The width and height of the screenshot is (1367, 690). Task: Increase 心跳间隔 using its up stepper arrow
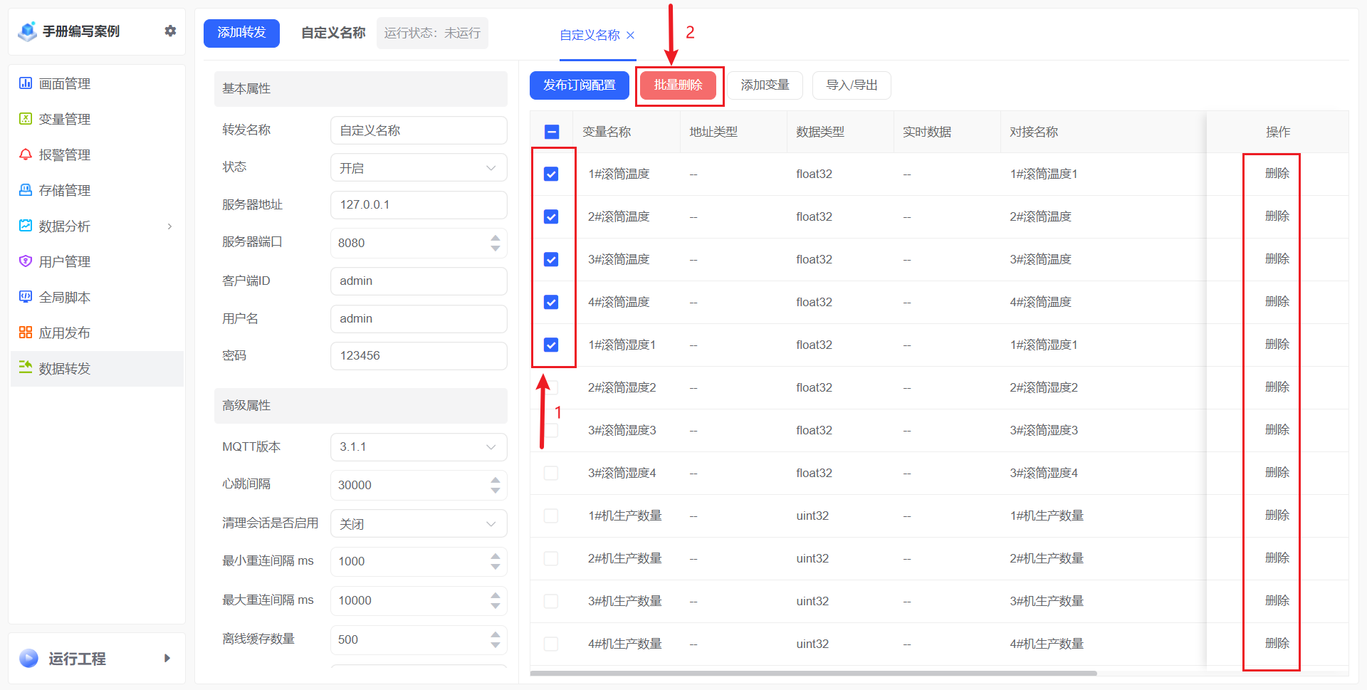point(496,480)
